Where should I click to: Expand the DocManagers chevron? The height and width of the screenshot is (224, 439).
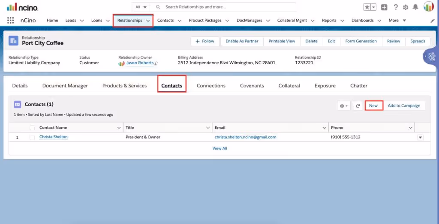268,21
